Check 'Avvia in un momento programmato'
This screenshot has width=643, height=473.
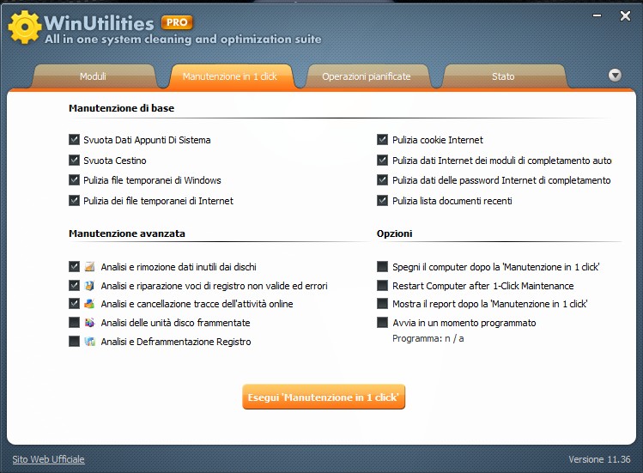(382, 323)
